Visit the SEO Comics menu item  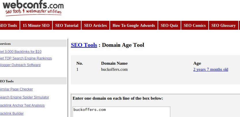(195, 25)
